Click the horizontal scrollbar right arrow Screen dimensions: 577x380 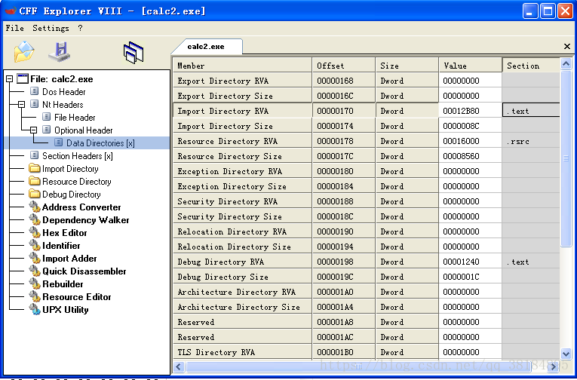tap(554, 366)
